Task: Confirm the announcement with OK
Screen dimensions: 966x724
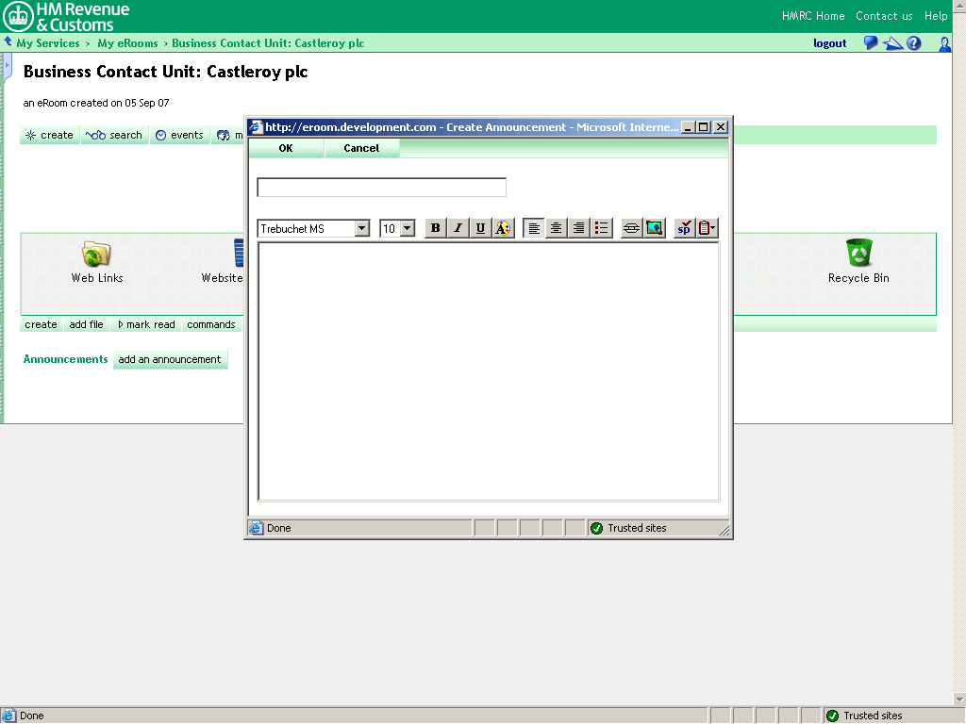Action: [x=285, y=148]
